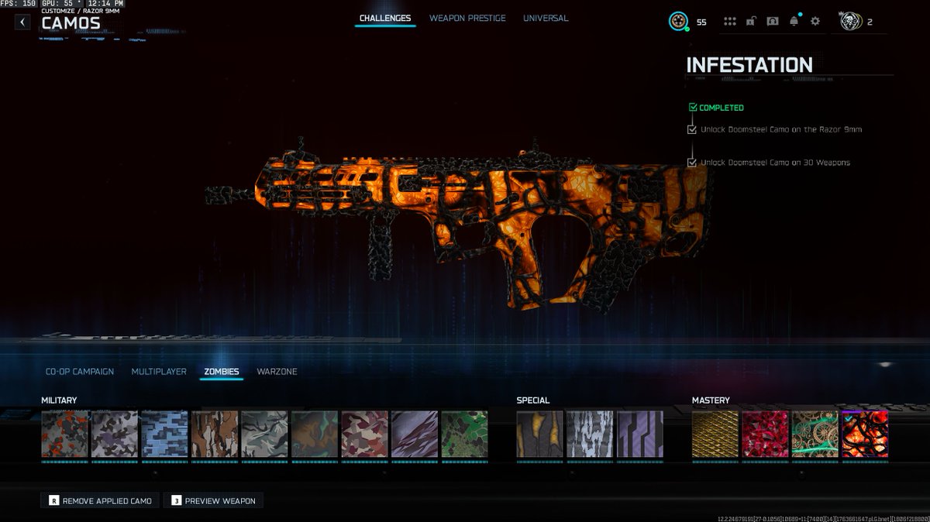Open the notifications bell
Viewport: 930px width, 522px height.
coord(794,22)
